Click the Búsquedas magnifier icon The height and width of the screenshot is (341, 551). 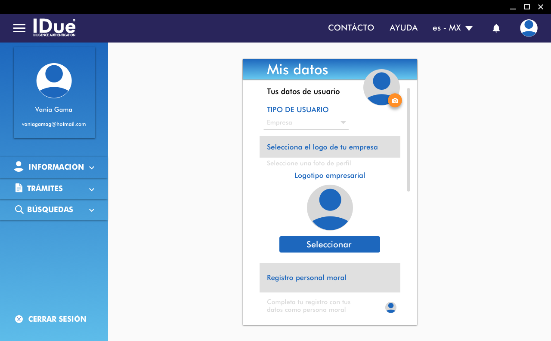click(x=19, y=210)
